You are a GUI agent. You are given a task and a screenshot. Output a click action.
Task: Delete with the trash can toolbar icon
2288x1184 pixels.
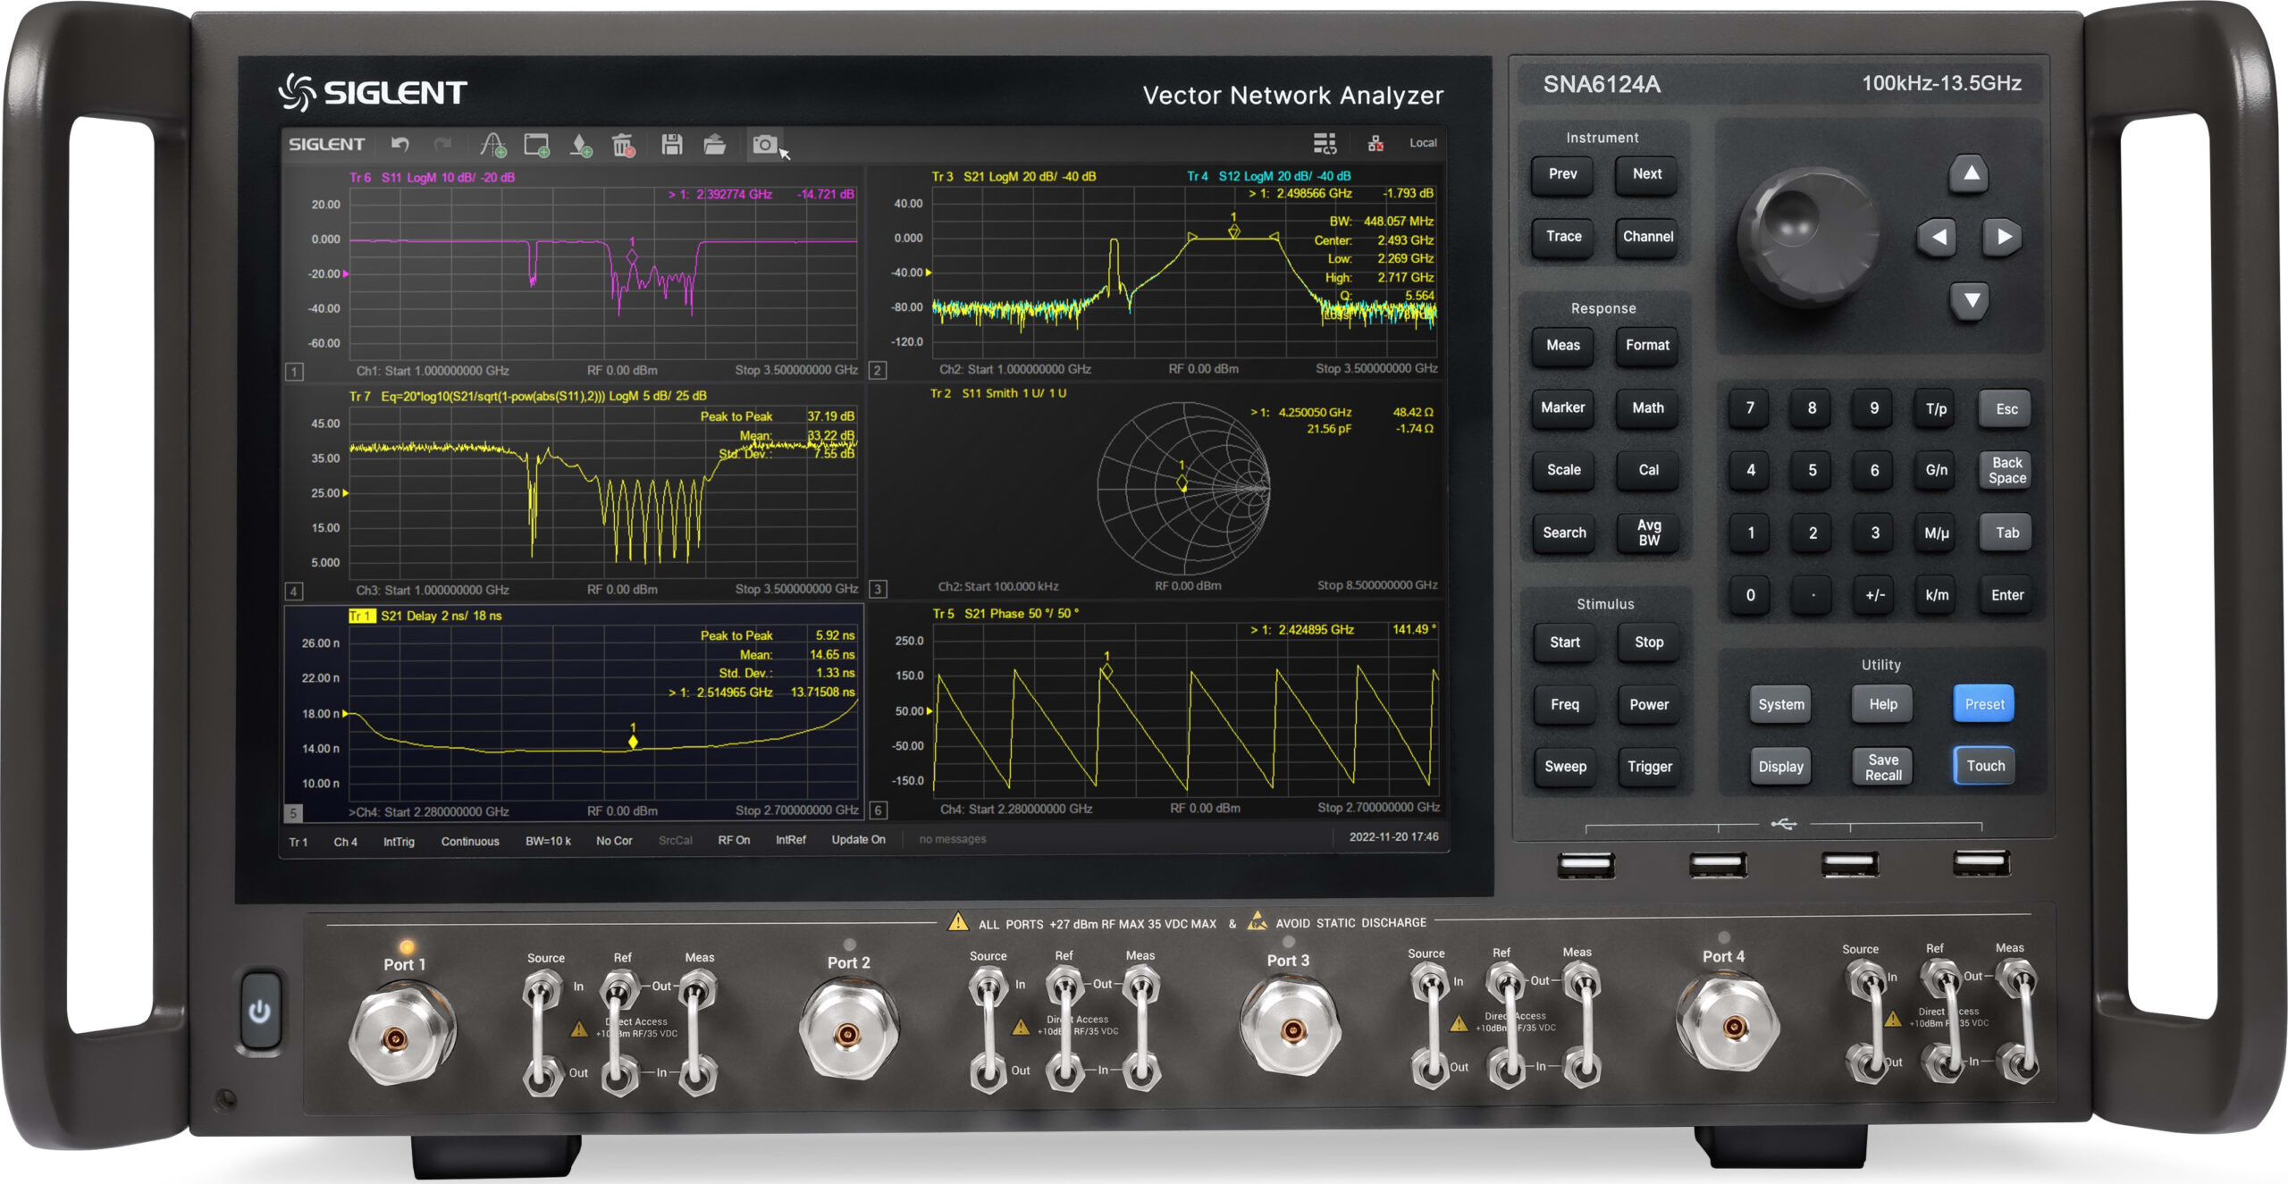[x=623, y=144]
